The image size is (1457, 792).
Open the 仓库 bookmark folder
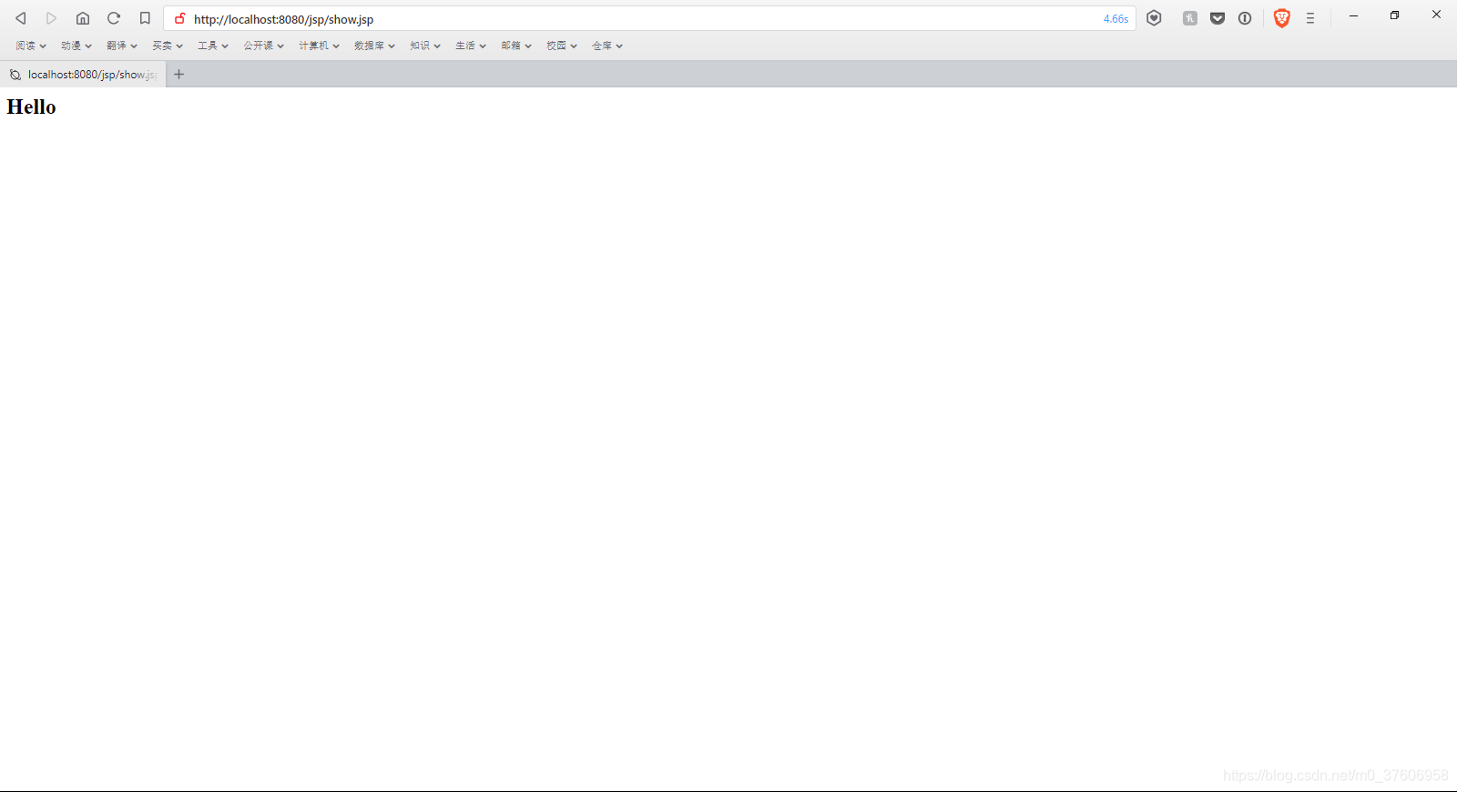tap(607, 46)
